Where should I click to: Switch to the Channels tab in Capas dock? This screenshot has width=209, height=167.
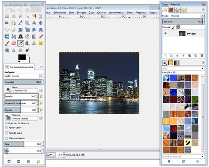(171, 10)
